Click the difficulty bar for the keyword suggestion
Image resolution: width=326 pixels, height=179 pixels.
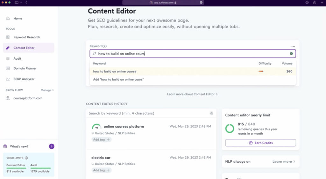point(261,71)
